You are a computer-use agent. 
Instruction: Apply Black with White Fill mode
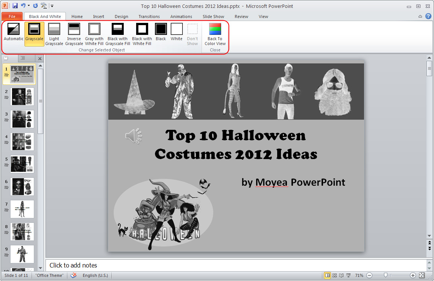pos(142,34)
